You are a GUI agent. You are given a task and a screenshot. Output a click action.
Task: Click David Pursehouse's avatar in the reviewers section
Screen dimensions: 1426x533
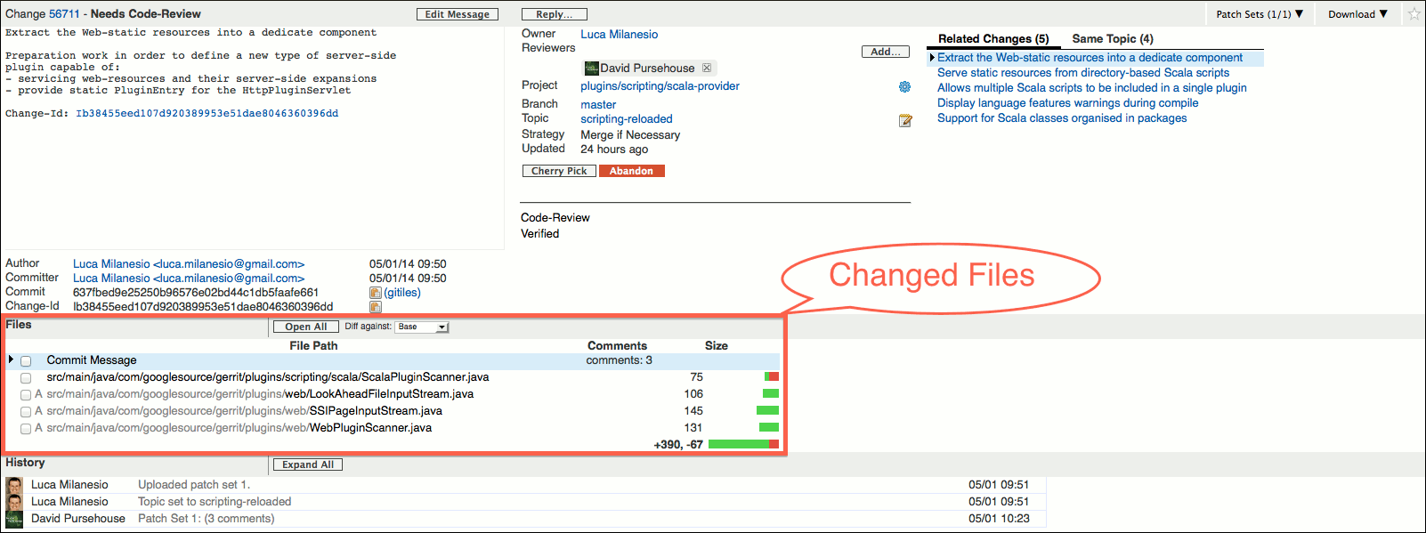tap(591, 69)
